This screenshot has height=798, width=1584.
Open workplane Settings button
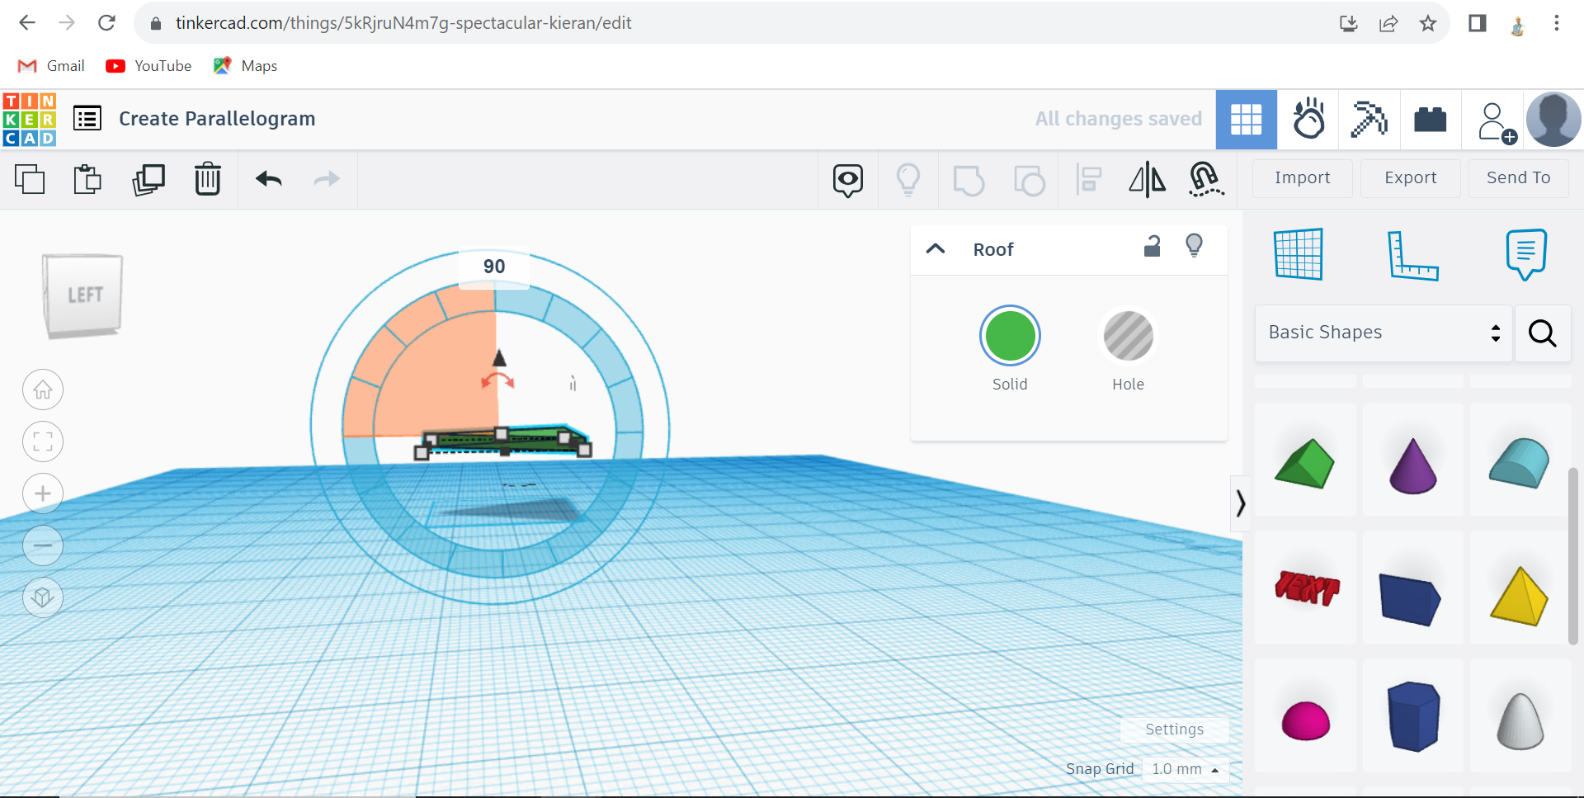pyautogui.click(x=1174, y=730)
